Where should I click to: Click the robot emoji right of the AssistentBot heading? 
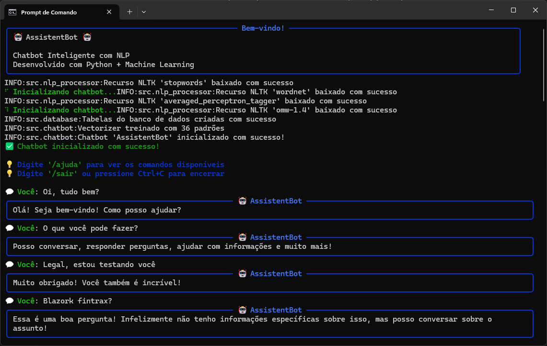coord(87,37)
